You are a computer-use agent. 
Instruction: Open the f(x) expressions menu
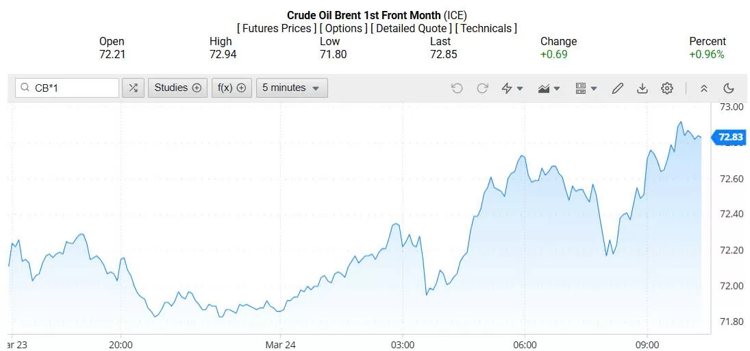pyautogui.click(x=232, y=88)
